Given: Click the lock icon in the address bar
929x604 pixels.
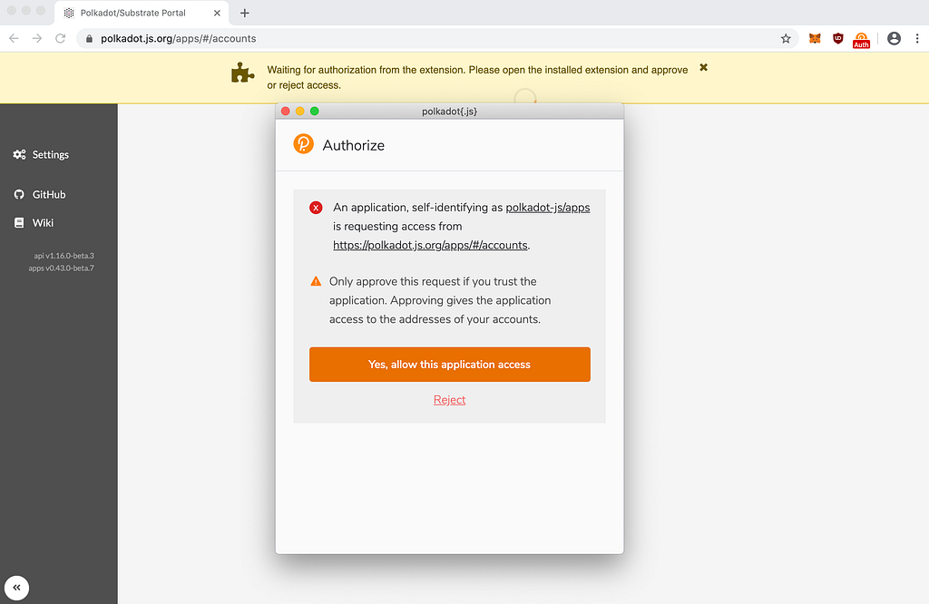Looking at the screenshot, I should (90, 38).
